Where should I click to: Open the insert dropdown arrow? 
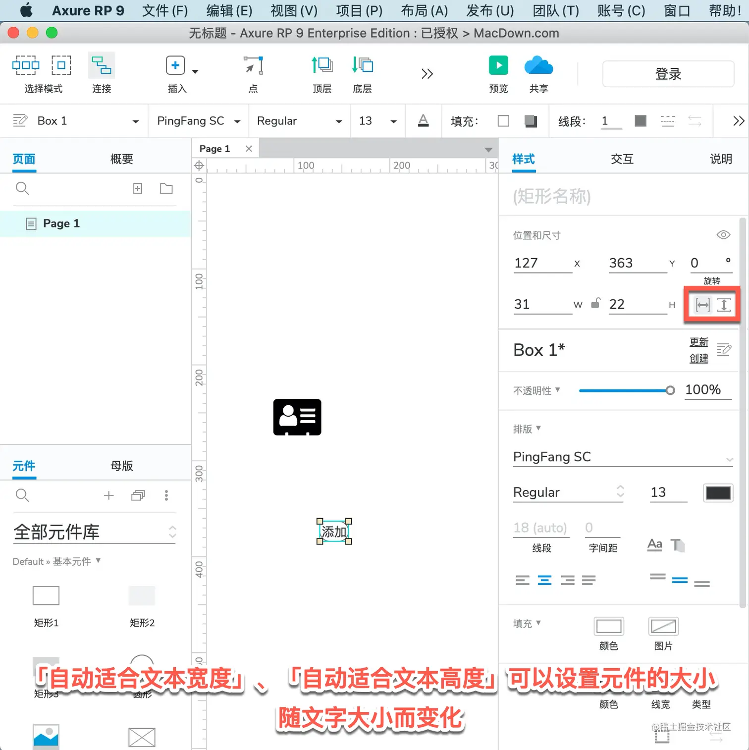pyautogui.click(x=195, y=72)
